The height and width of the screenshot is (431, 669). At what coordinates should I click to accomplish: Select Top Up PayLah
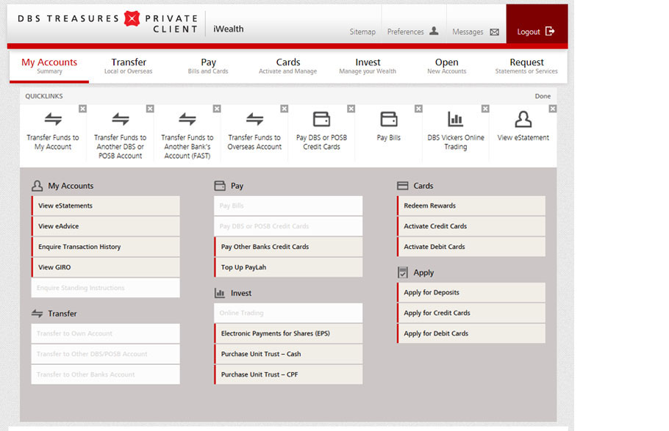tap(288, 267)
